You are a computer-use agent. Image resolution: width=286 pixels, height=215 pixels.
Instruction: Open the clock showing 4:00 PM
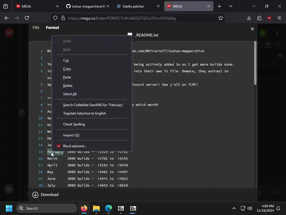click(265, 208)
